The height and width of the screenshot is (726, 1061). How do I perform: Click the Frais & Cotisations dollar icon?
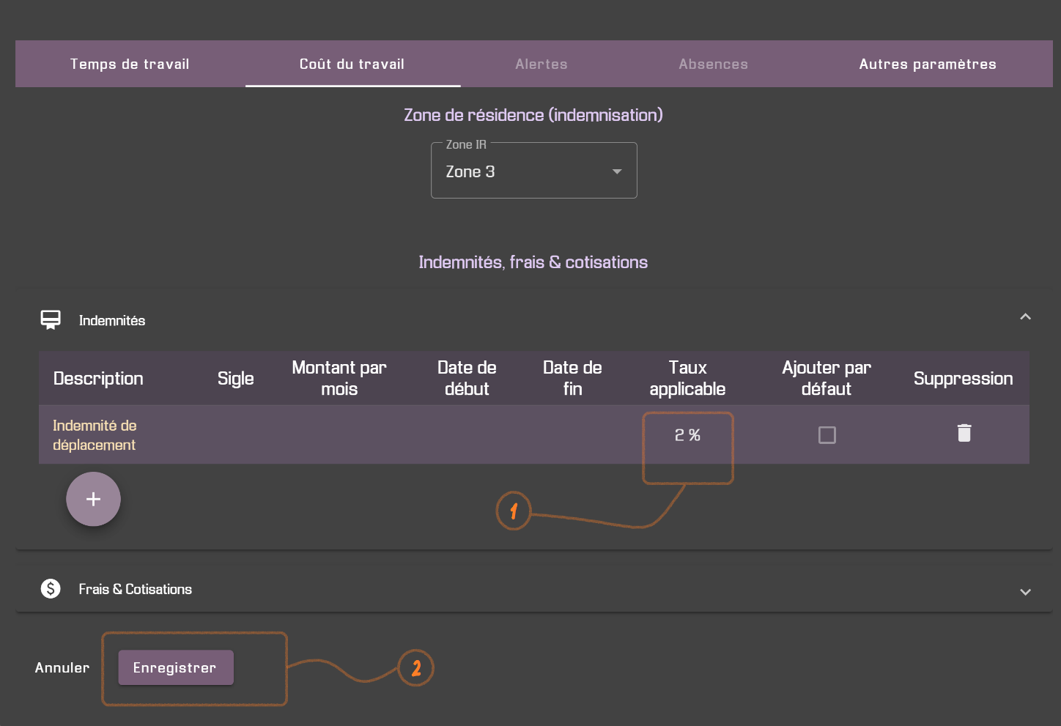[x=51, y=589]
